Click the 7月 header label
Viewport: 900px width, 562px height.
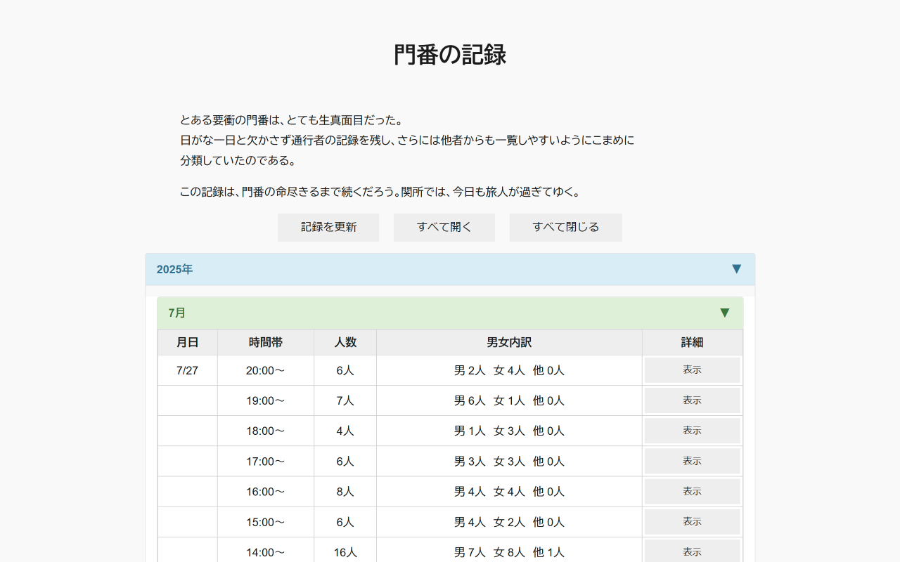[x=177, y=313]
